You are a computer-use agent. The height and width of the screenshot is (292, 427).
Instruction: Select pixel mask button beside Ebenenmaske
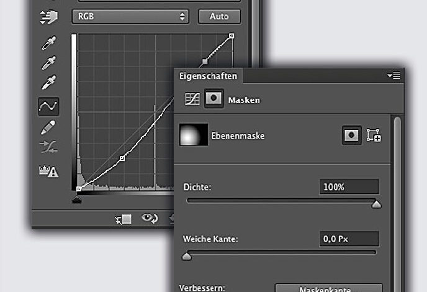click(x=351, y=135)
